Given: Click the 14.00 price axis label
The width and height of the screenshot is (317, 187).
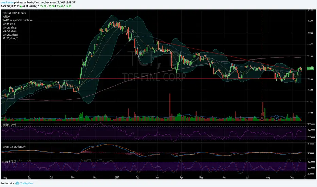Looking at the screenshot, I should tap(310, 90).
